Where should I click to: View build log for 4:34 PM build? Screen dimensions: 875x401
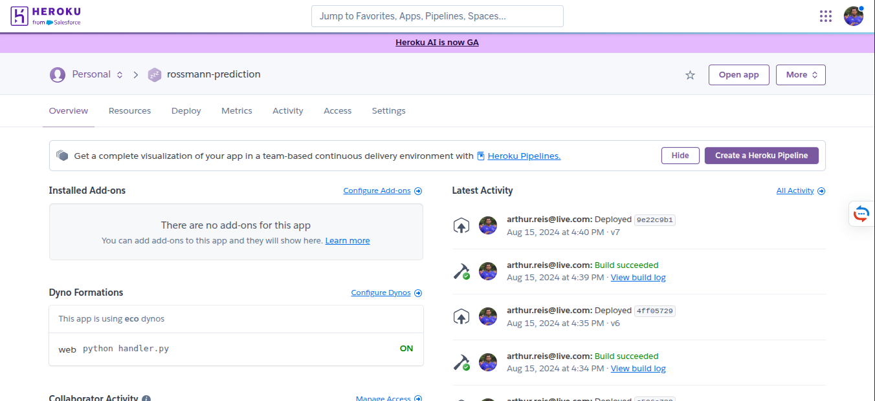[x=638, y=369]
